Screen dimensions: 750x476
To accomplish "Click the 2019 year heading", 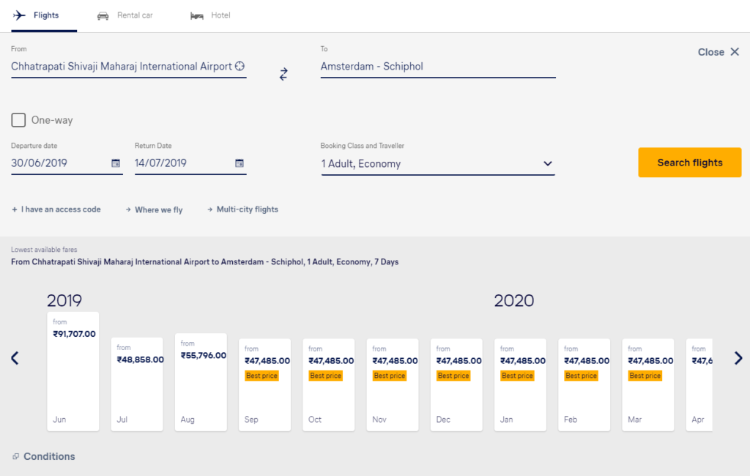I will pos(64,300).
